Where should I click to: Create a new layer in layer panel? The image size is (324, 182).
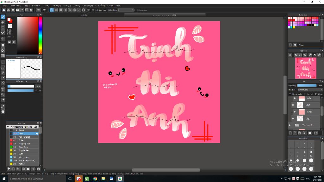(x=290, y=133)
